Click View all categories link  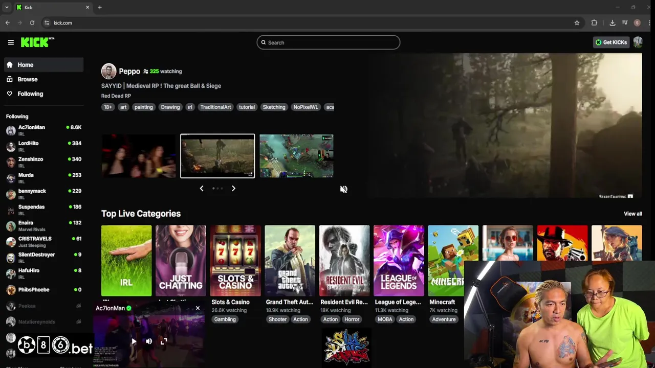632,214
